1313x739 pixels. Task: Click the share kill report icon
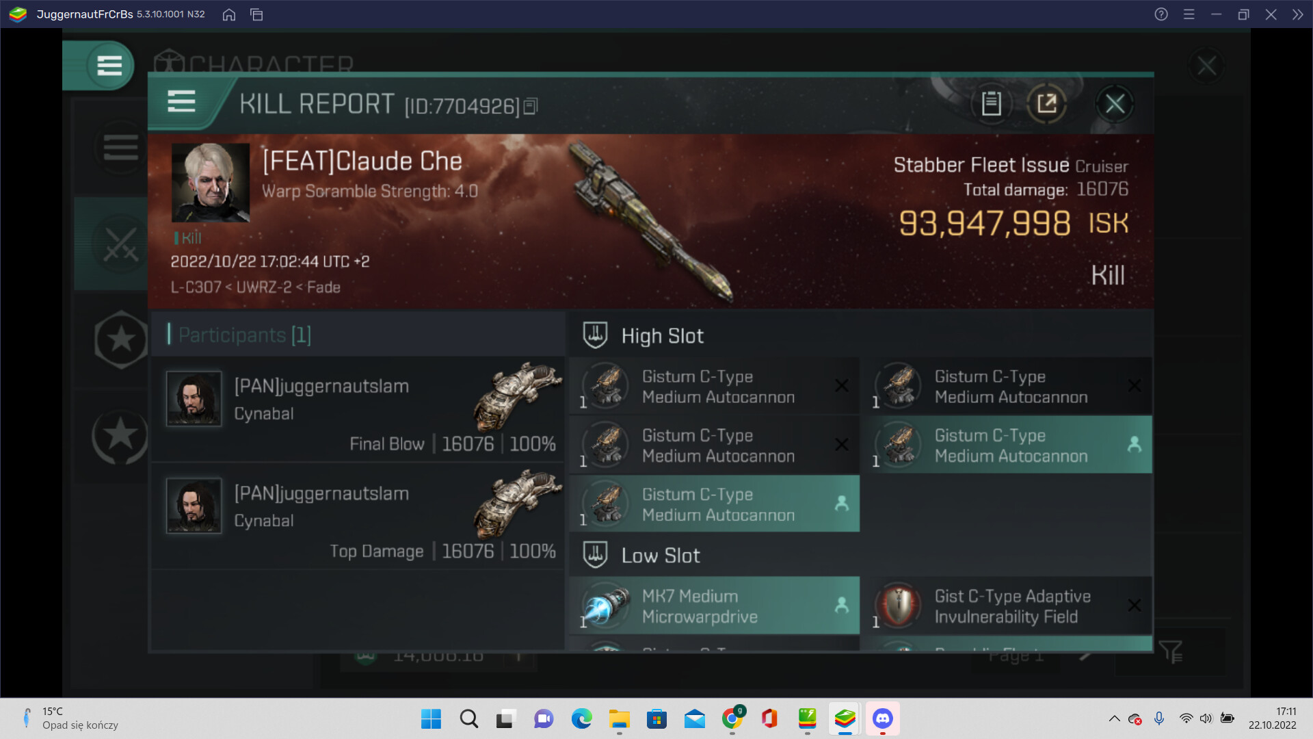[1046, 104]
